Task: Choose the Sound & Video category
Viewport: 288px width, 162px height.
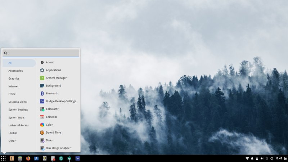Action: point(17,102)
